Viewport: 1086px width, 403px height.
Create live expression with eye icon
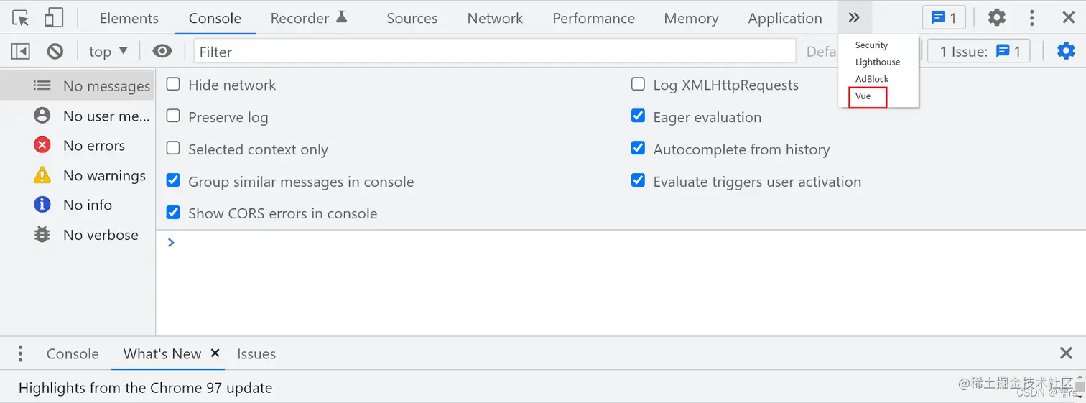click(x=162, y=51)
